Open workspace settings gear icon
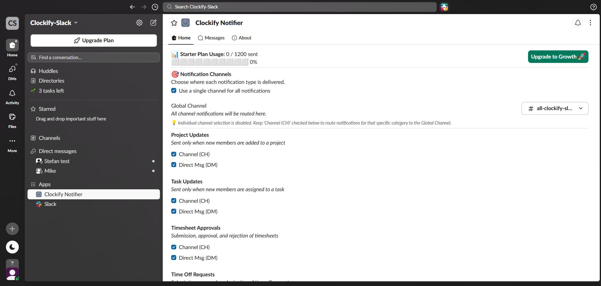 click(x=139, y=23)
